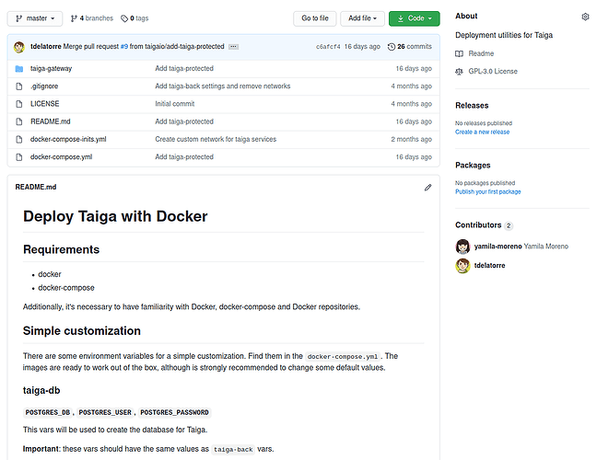Open 'Add taiga-protected' commit for README.md row
The width and height of the screenshot is (597, 460).
[x=184, y=121]
